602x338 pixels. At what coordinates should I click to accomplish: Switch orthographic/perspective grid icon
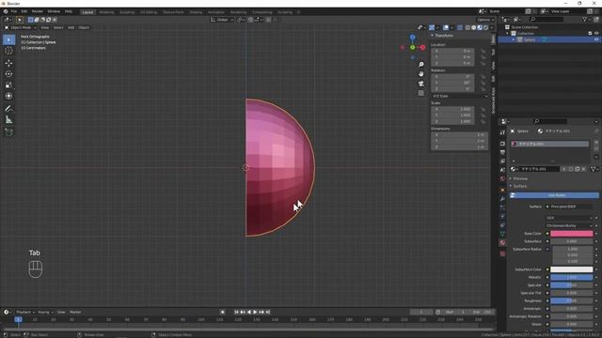[x=421, y=93]
